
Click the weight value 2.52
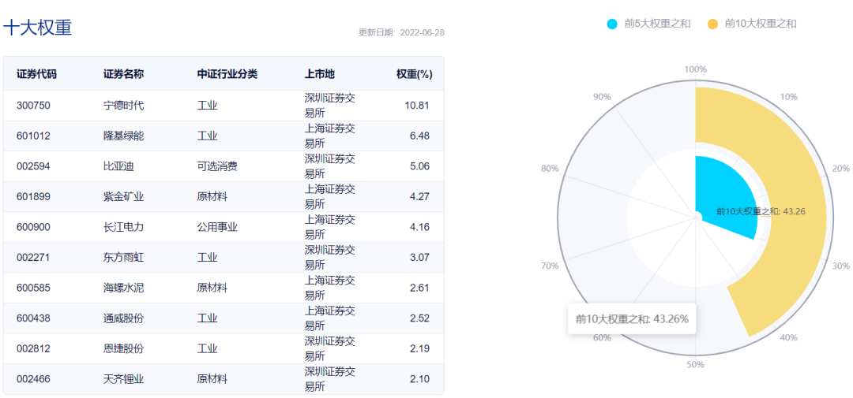point(419,318)
